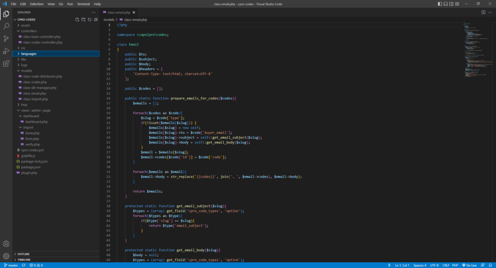Open class-codes-controller.php file

click(43, 42)
